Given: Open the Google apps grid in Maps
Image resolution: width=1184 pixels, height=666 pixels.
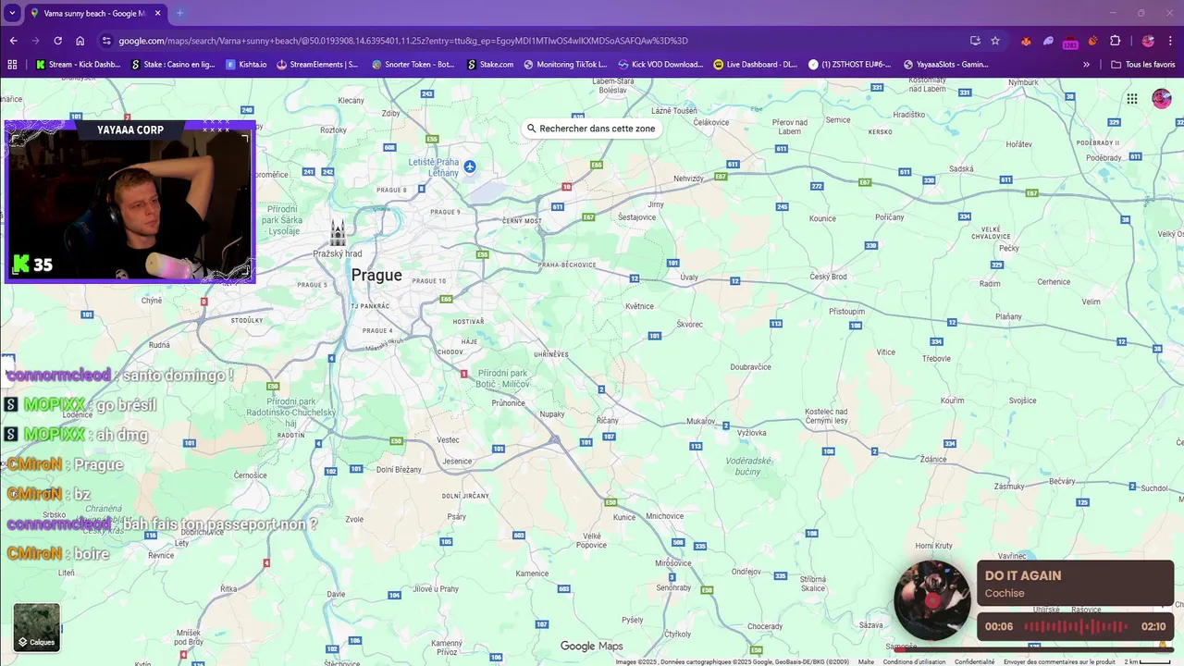Looking at the screenshot, I should click(1132, 99).
